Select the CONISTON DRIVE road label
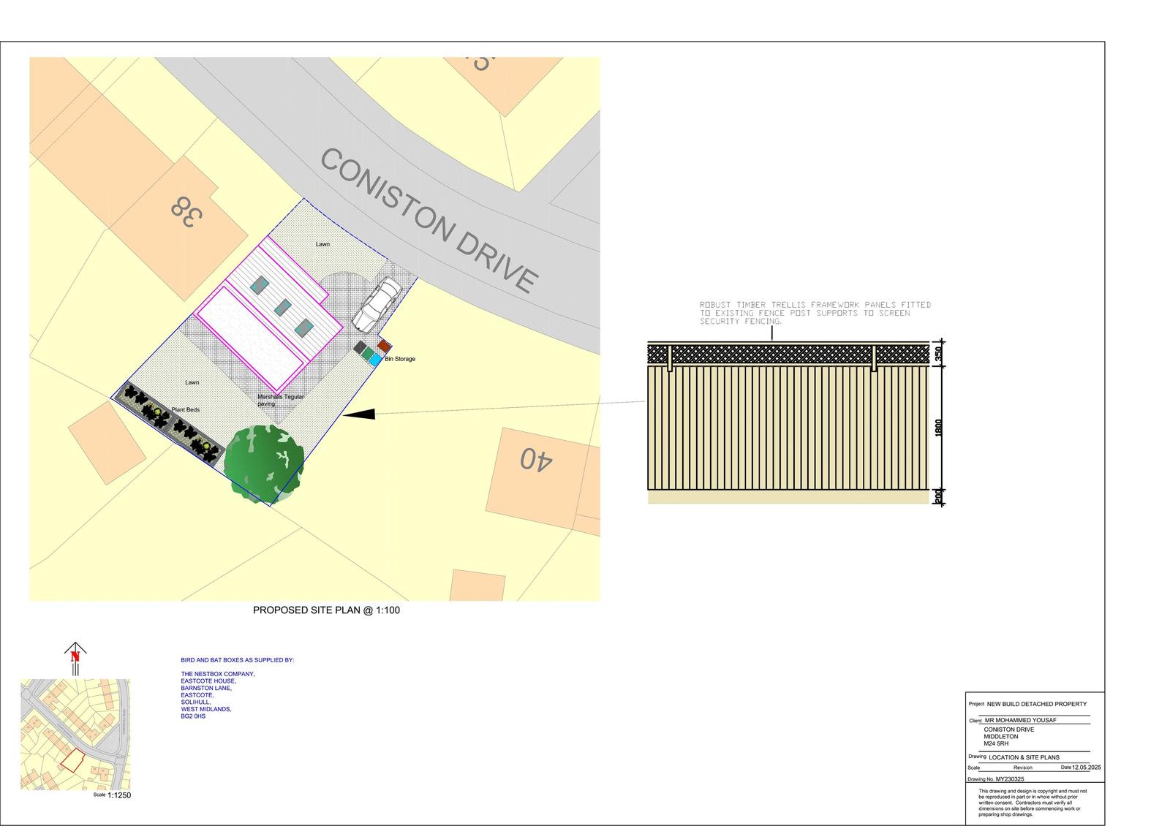 [x=430, y=220]
